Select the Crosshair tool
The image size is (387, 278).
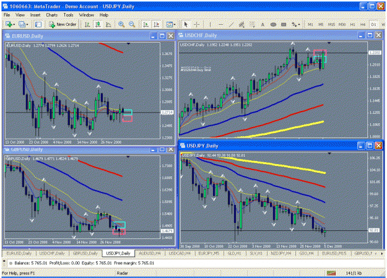coord(197,24)
